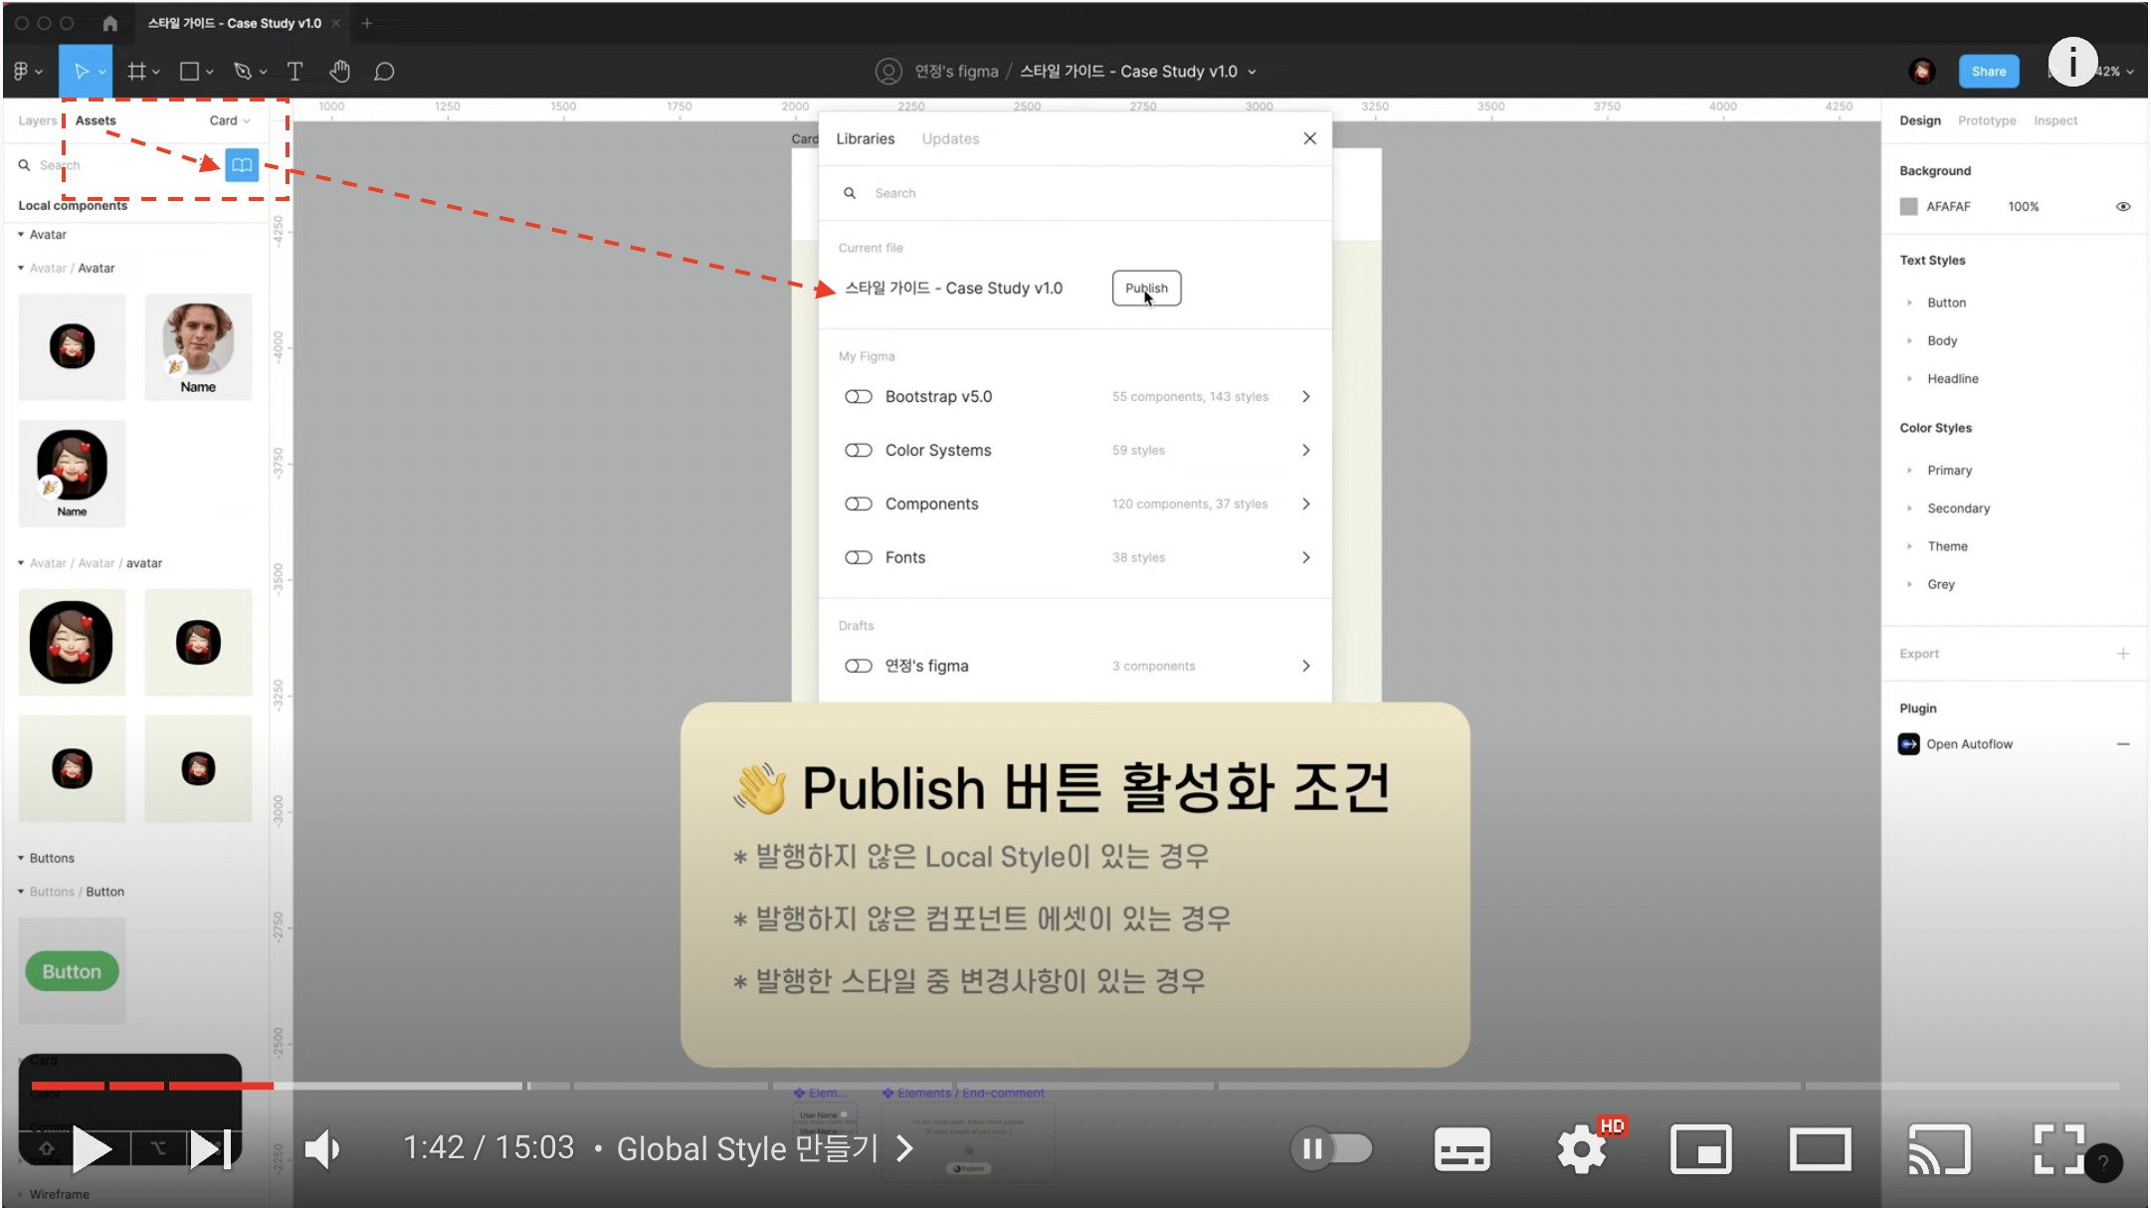The height and width of the screenshot is (1208, 2151).
Task: Click the background opacity 100% value
Action: coord(2023,207)
